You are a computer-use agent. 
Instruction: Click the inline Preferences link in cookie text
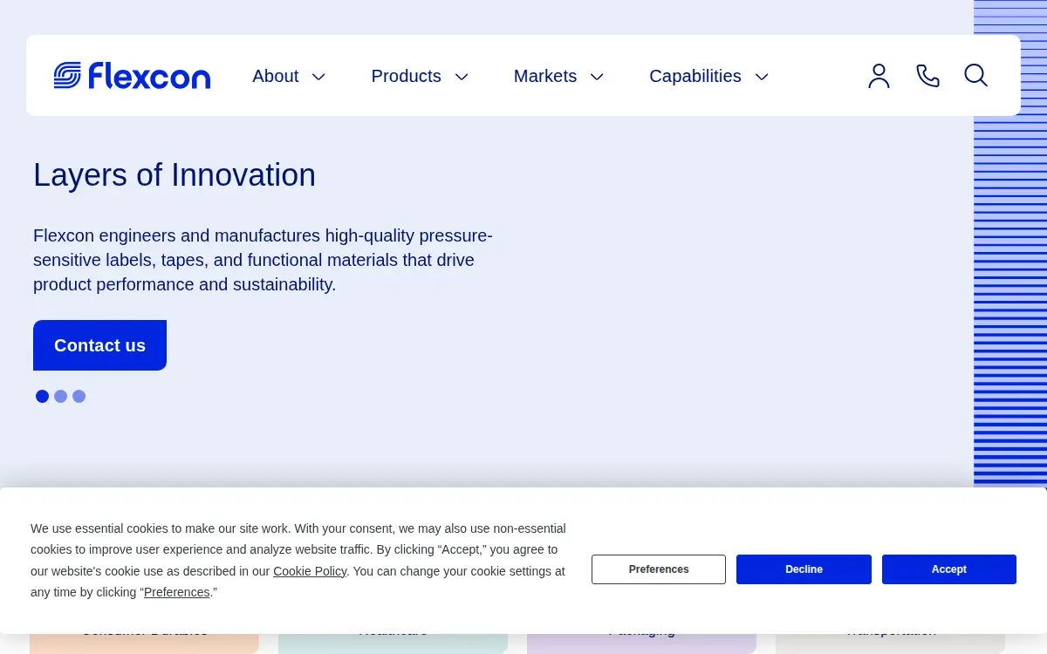(177, 592)
